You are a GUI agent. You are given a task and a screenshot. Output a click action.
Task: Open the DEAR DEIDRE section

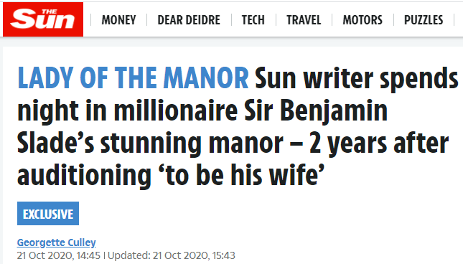pyautogui.click(x=189, y=20)
